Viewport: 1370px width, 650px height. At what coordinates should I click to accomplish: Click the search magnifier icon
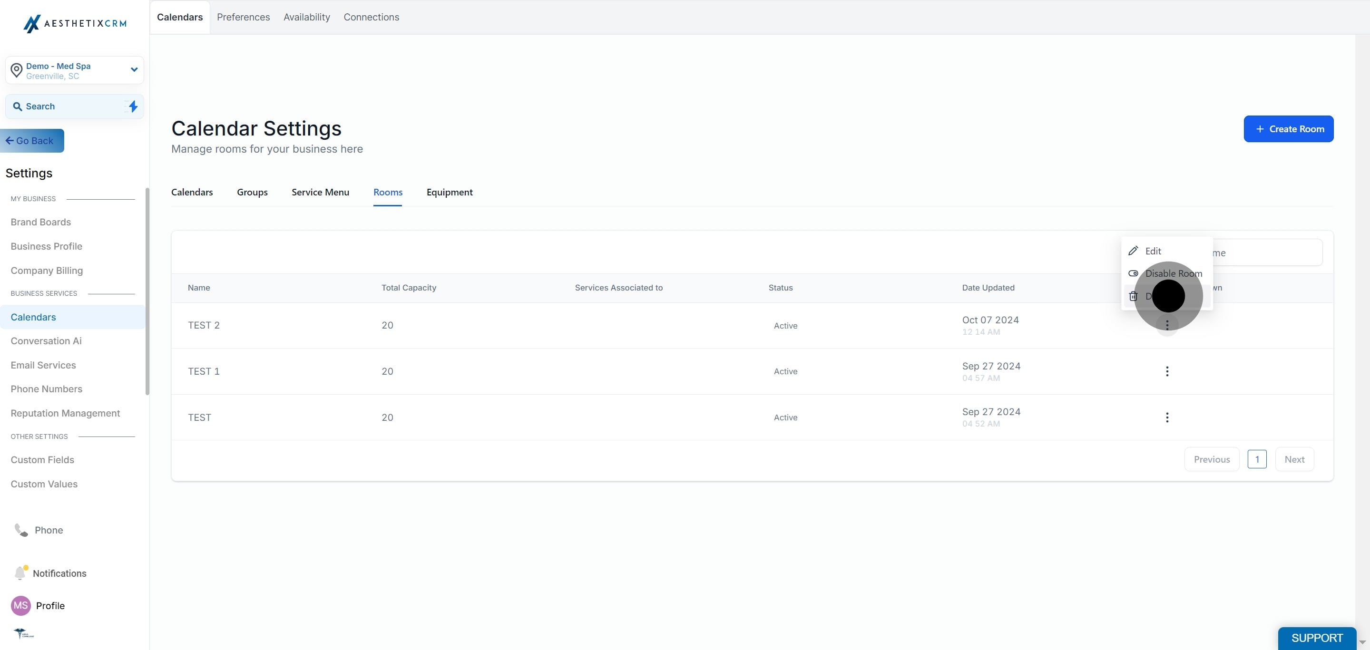coord(18,107)
